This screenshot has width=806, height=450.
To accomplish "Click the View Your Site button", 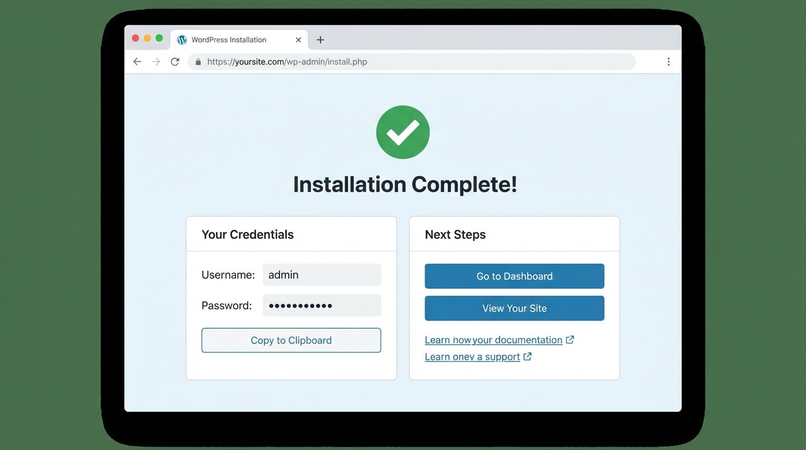I will pos(514,308).
